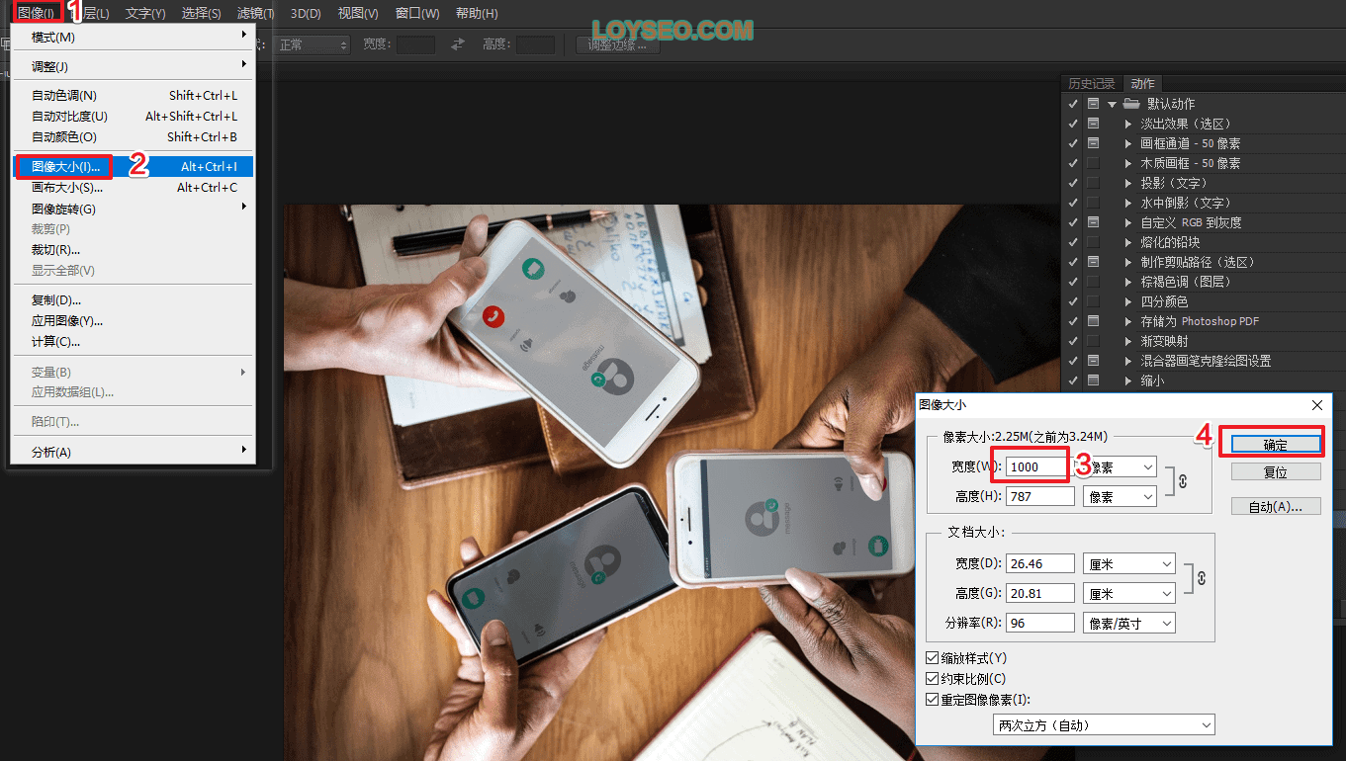
Task: Open the 滤镜(T) menu
Action: pyautogui.click(x=256, y=13)
